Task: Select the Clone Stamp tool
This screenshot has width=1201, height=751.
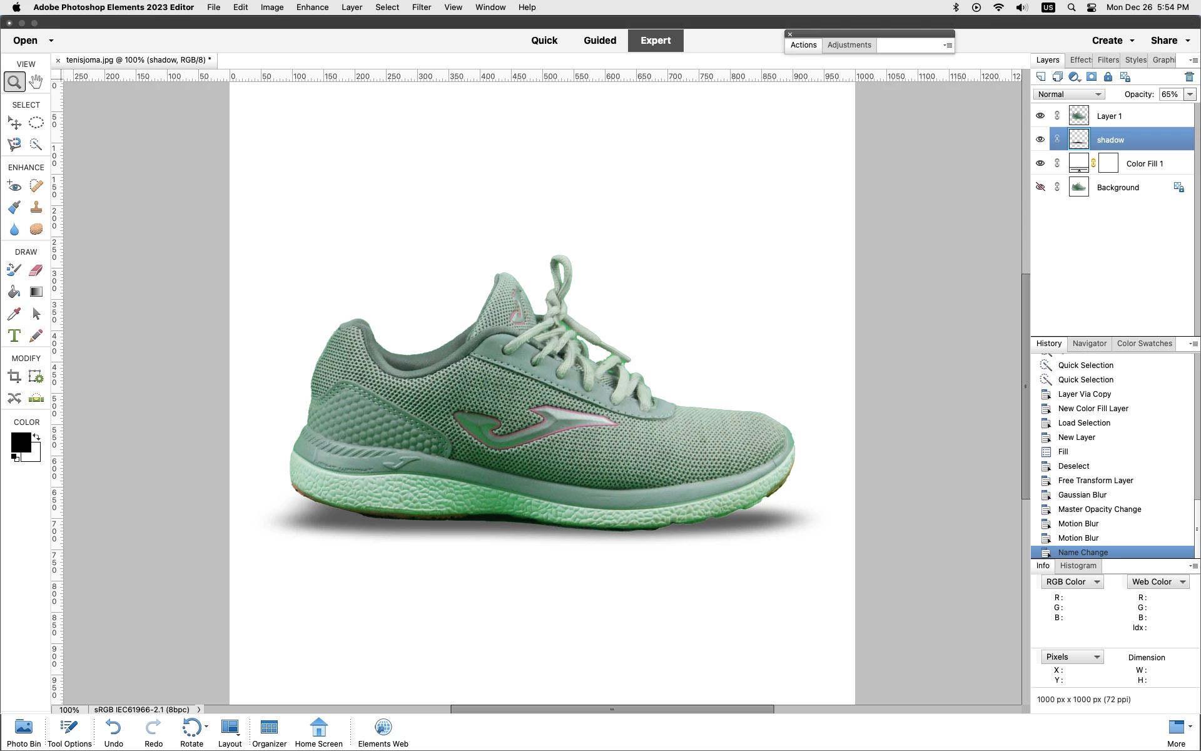Action: [x=36, y=207]
